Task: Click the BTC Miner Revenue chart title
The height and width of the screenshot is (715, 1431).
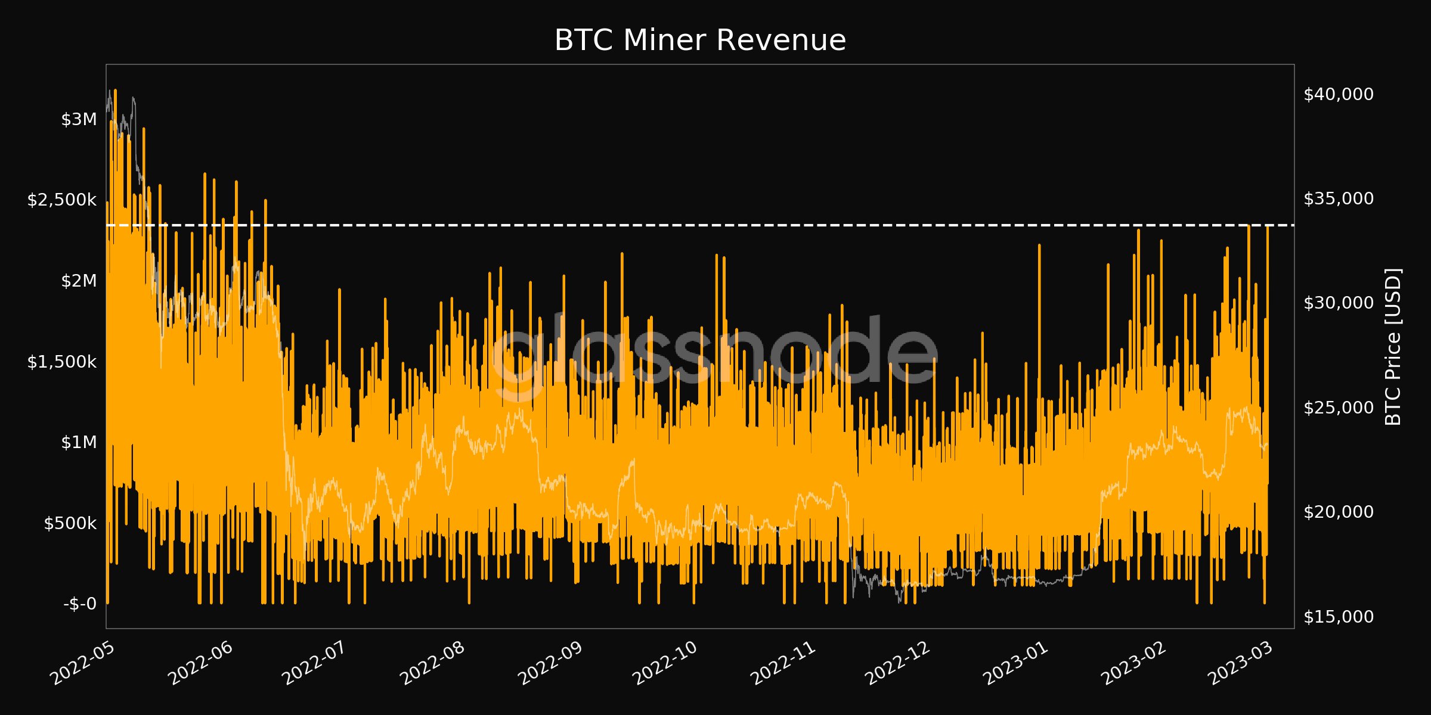Action: [700, 41]
